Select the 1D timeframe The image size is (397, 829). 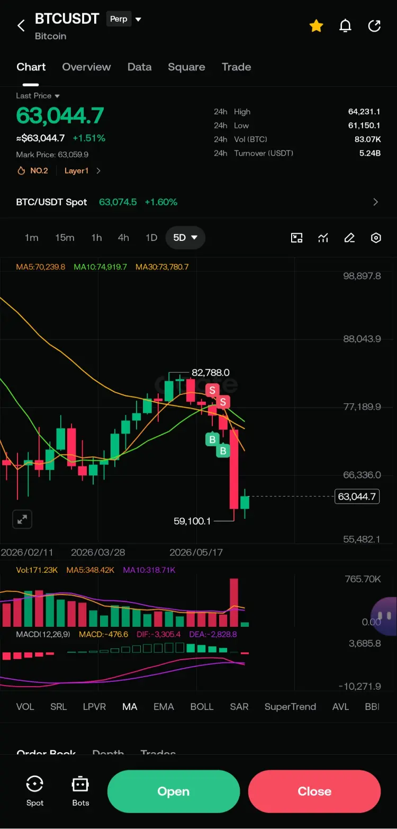click(x=151, y=238)
